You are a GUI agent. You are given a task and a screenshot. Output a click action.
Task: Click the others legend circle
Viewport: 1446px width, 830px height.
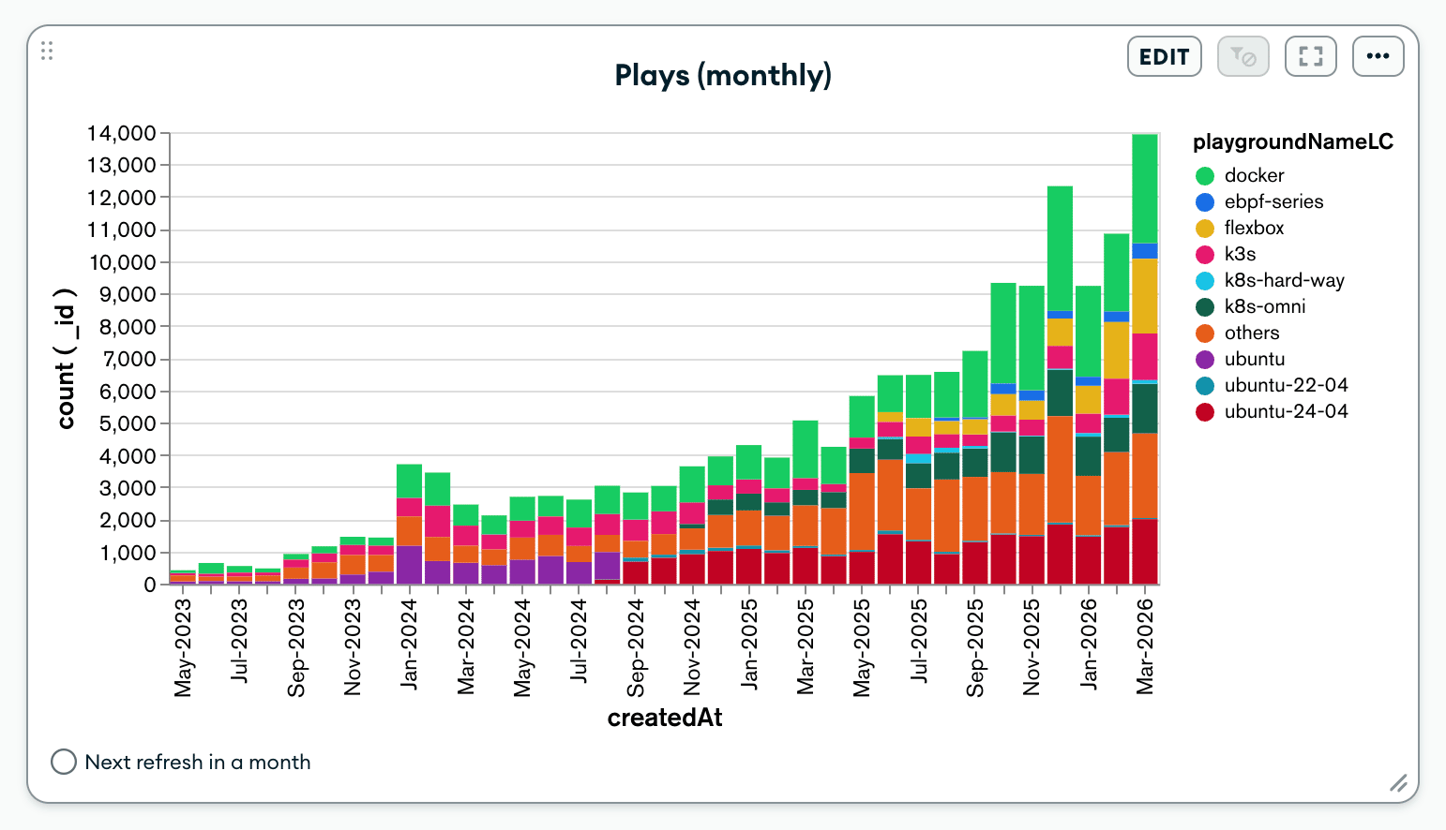click(x=1205, y=333)
